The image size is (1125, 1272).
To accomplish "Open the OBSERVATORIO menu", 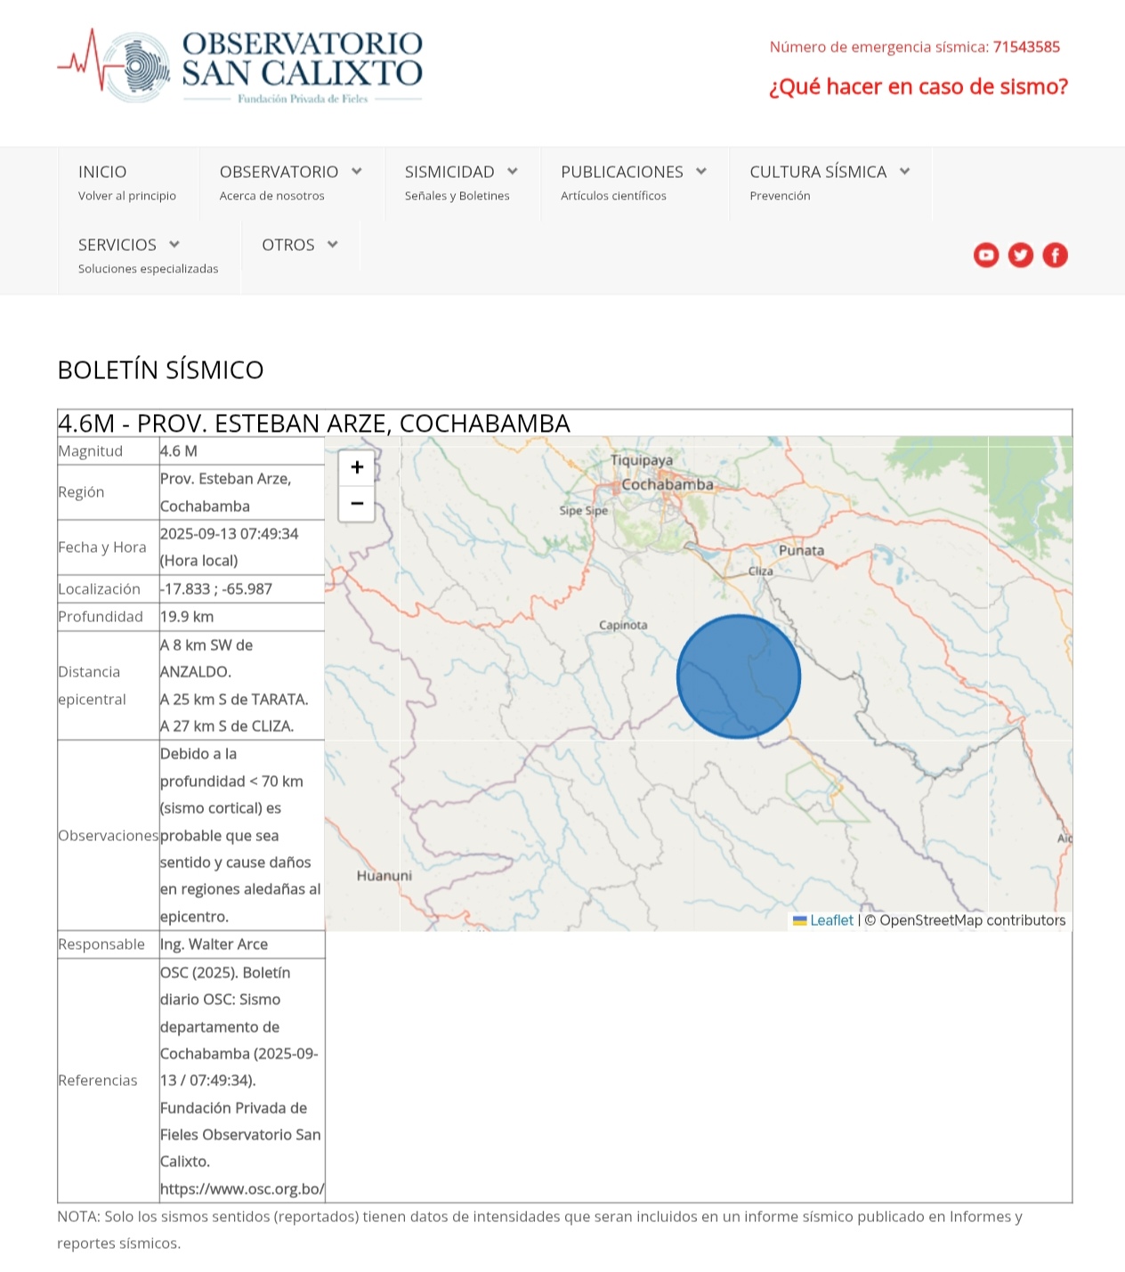I will pyautogui.click(x=291, y=182).
